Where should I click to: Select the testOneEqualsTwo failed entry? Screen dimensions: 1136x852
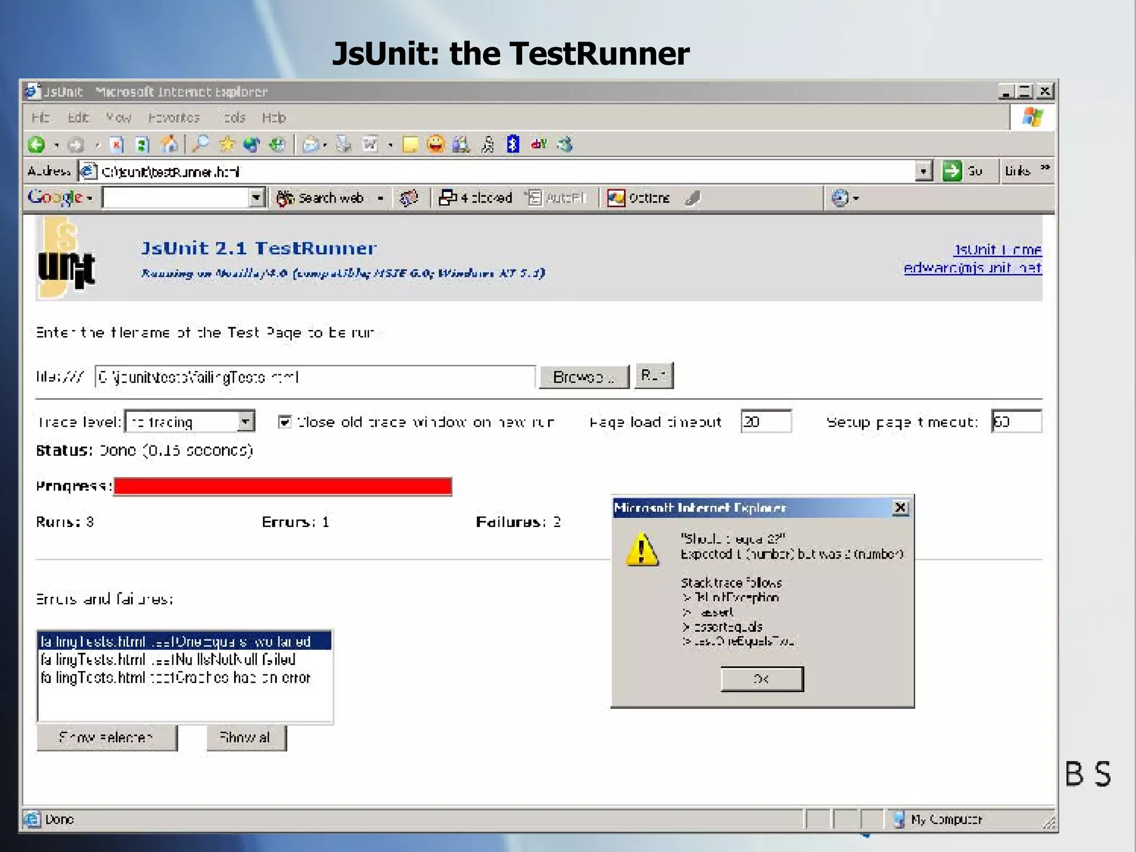pos(185,642)
